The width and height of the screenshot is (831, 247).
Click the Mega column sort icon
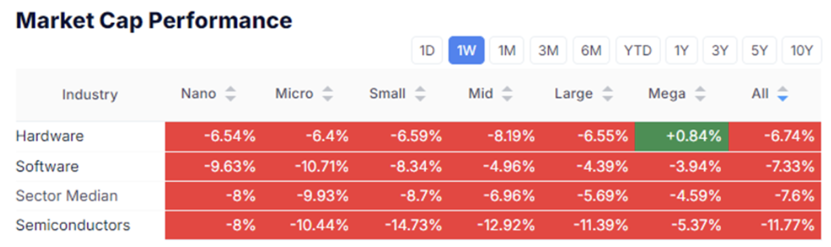(x=701, y=94)
